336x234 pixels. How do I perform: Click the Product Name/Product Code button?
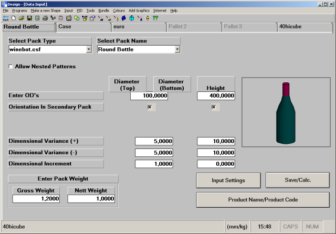point(263,200)
